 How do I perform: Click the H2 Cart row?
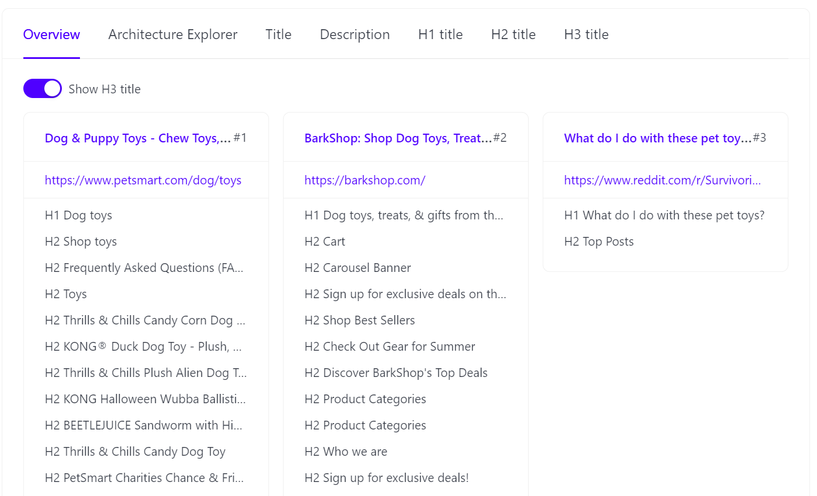[x=325, y=242]
